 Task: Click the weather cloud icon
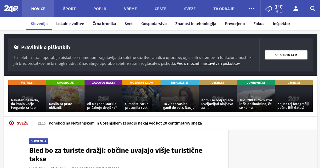(269, 9)
